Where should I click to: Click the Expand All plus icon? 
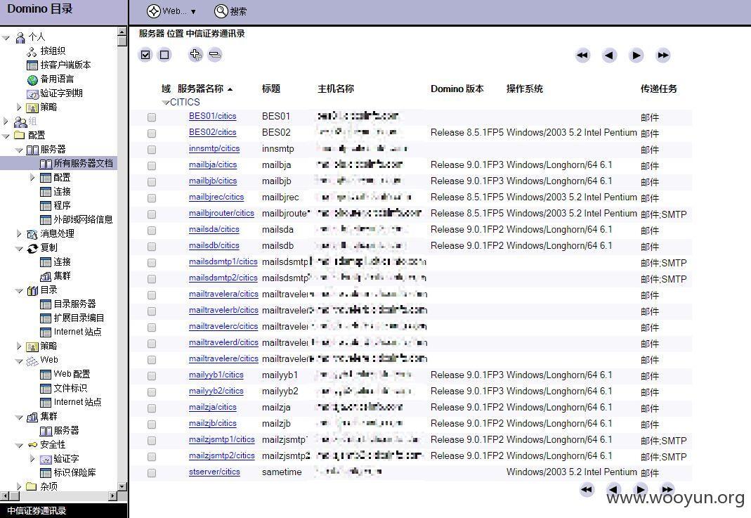coord(195,55)
